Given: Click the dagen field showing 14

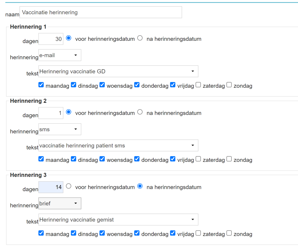Looking at the screenshot, I should (51, 187).
